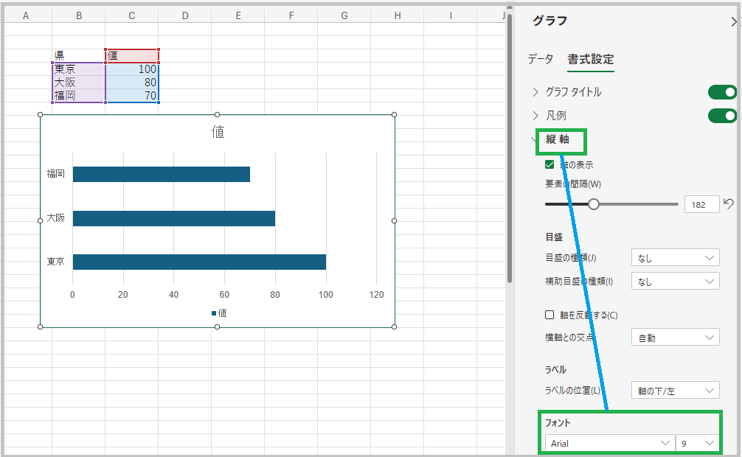Select column header C
This screenshot has width=742, height=457.
pos(132,15)
